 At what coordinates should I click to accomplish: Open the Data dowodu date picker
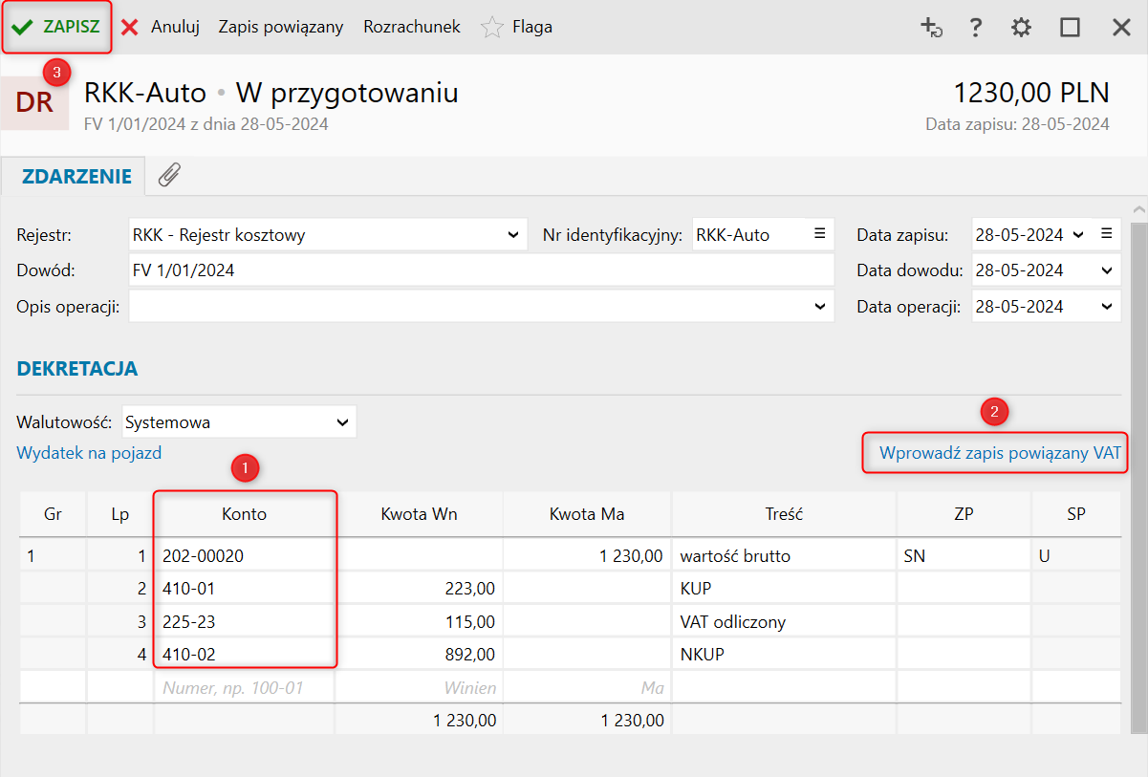pyautogui.click(x=1106, y=270)
